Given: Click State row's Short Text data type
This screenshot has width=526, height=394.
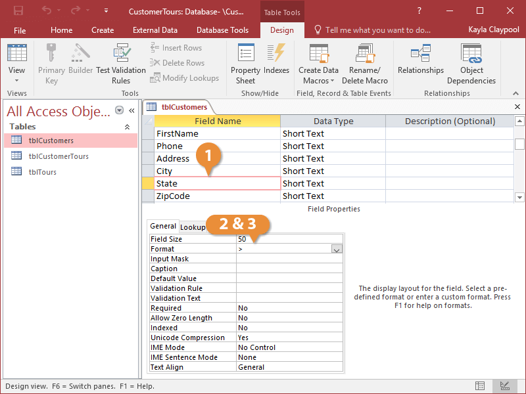Looking at the screenshot, I should 333,184.
